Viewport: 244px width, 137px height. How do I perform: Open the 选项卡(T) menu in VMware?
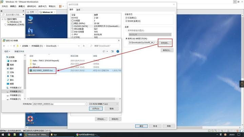(42, 6)
